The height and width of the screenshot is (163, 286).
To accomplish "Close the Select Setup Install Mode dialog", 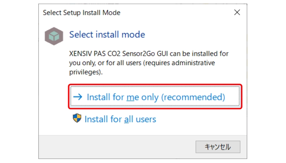I will 237,12.
